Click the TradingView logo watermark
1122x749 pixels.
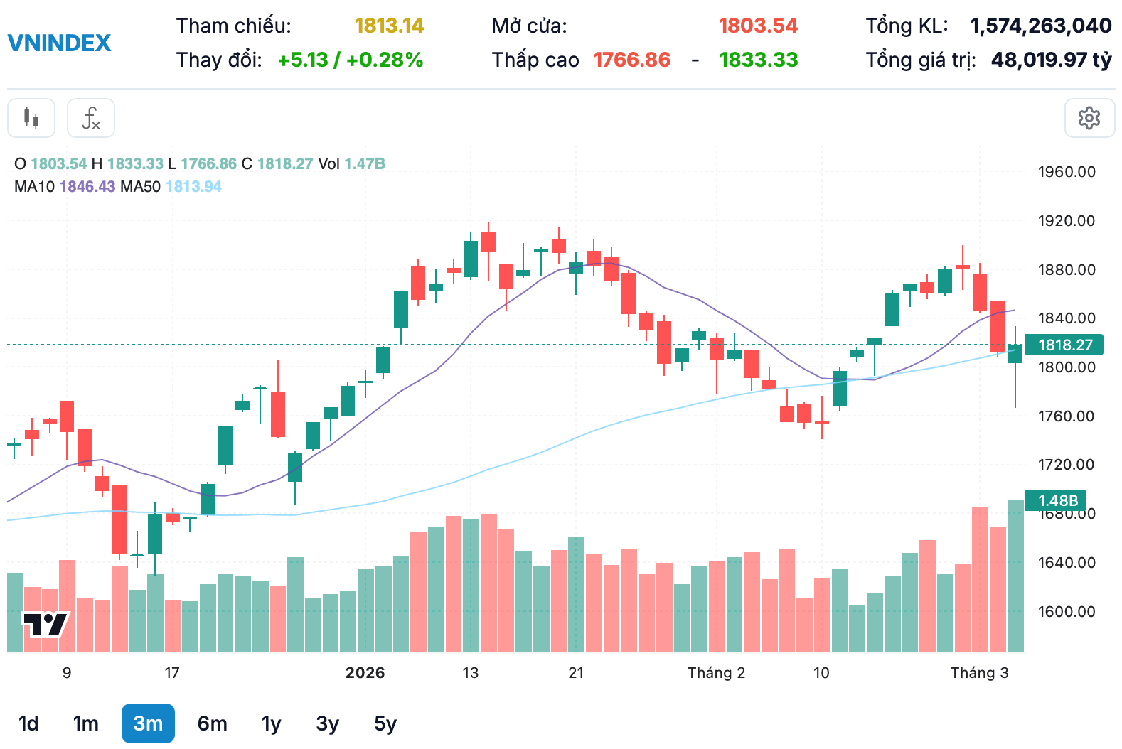tap(46, 625)
